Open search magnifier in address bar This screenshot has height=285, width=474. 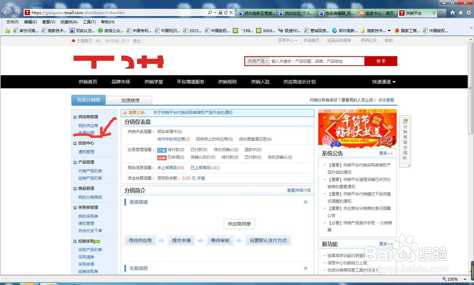click(210, 13)
